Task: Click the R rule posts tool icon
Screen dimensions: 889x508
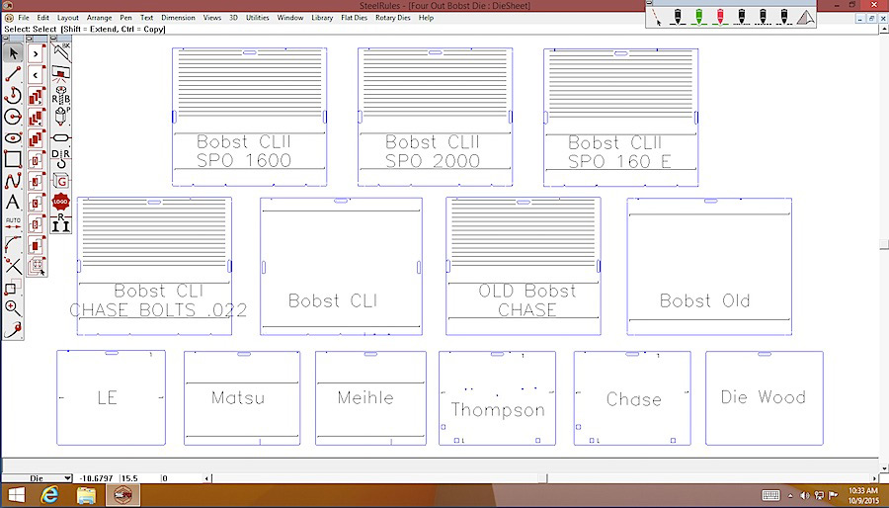Action: 61,223
